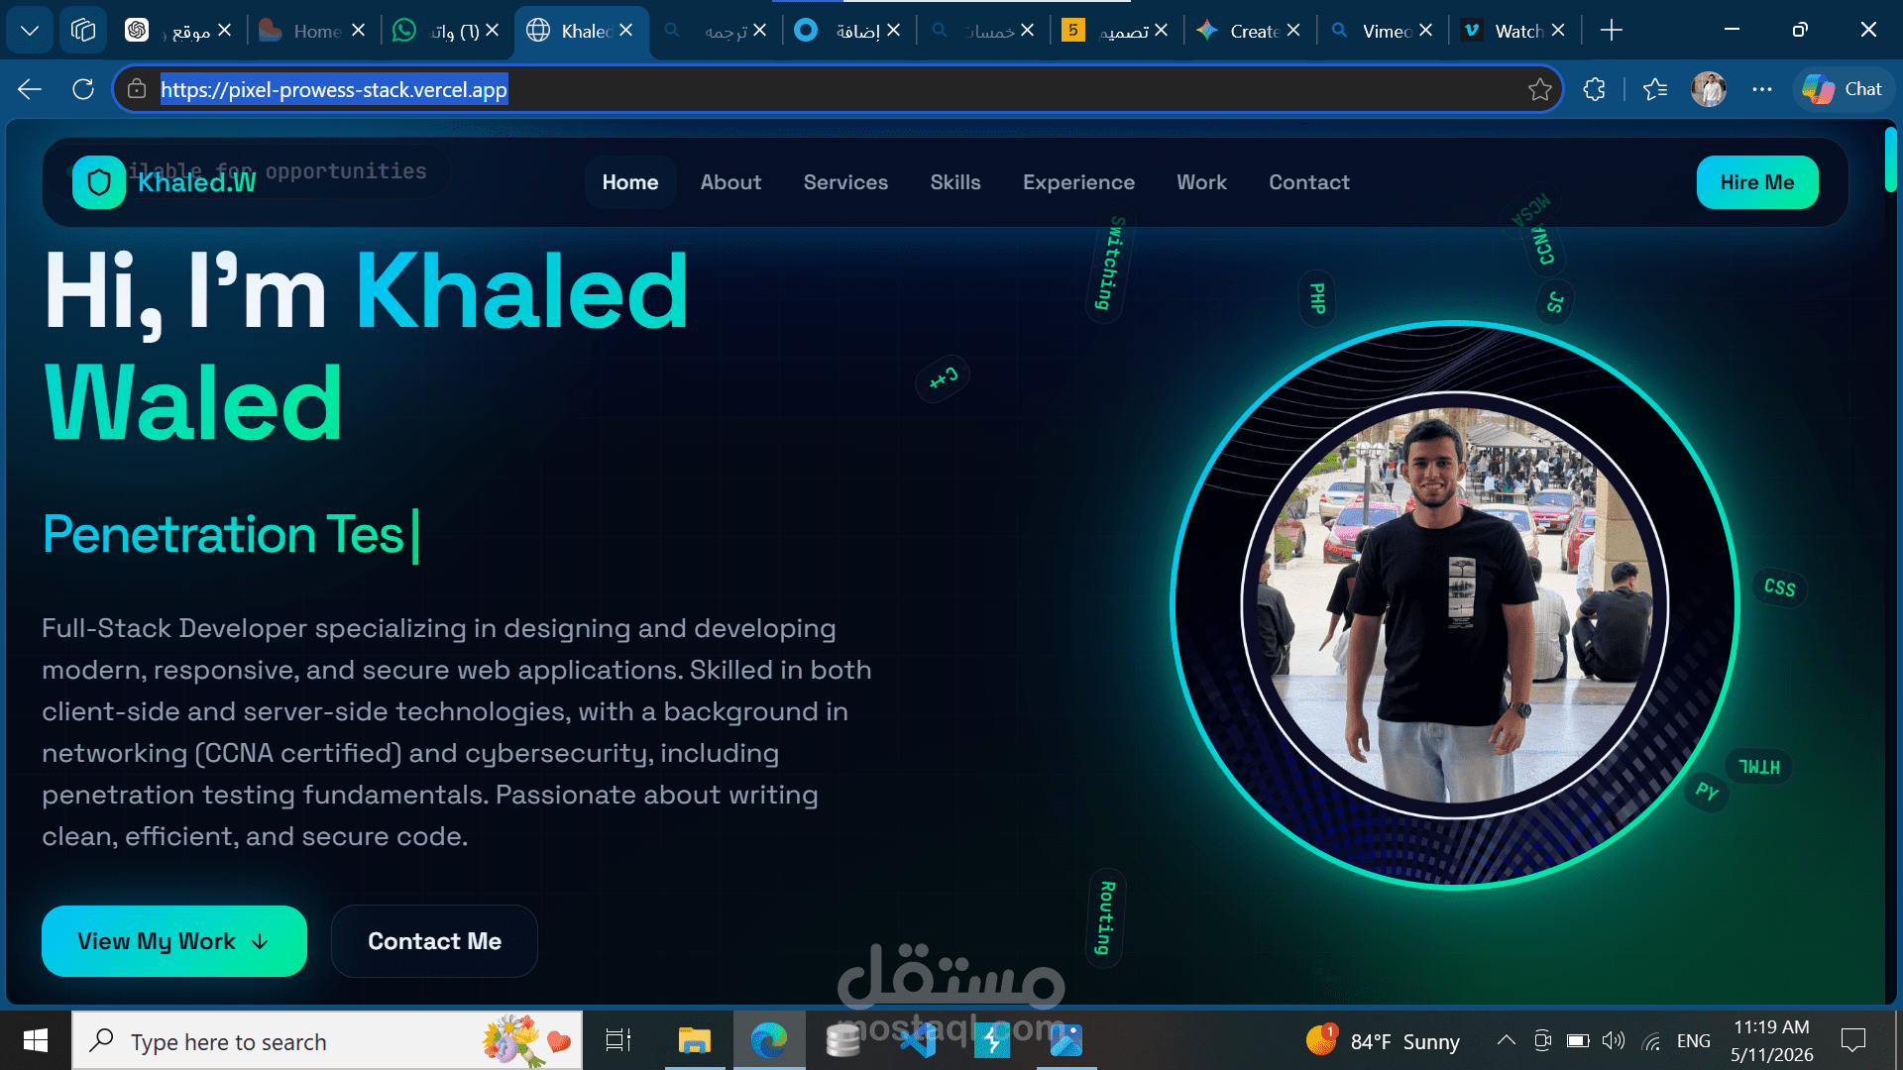The image size is (1903, 1070).
Task: Go back to the previous page
Action: click(x=30, y=89)
